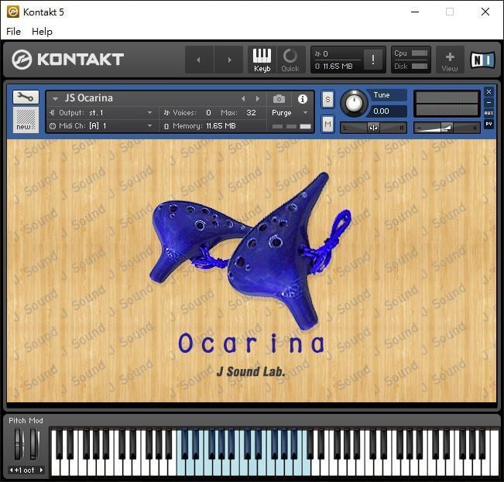The image size is (504, 482).
Task: Open instrument edit mode with wrench icon
Action: coord(26,97)
